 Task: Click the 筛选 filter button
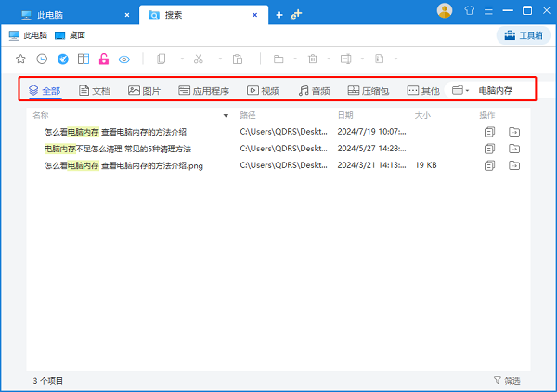point(507,381)
